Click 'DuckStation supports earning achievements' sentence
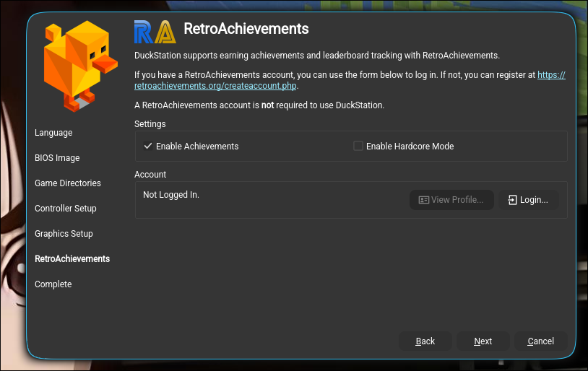Screen dimensions: 588x371 point(317,56)
